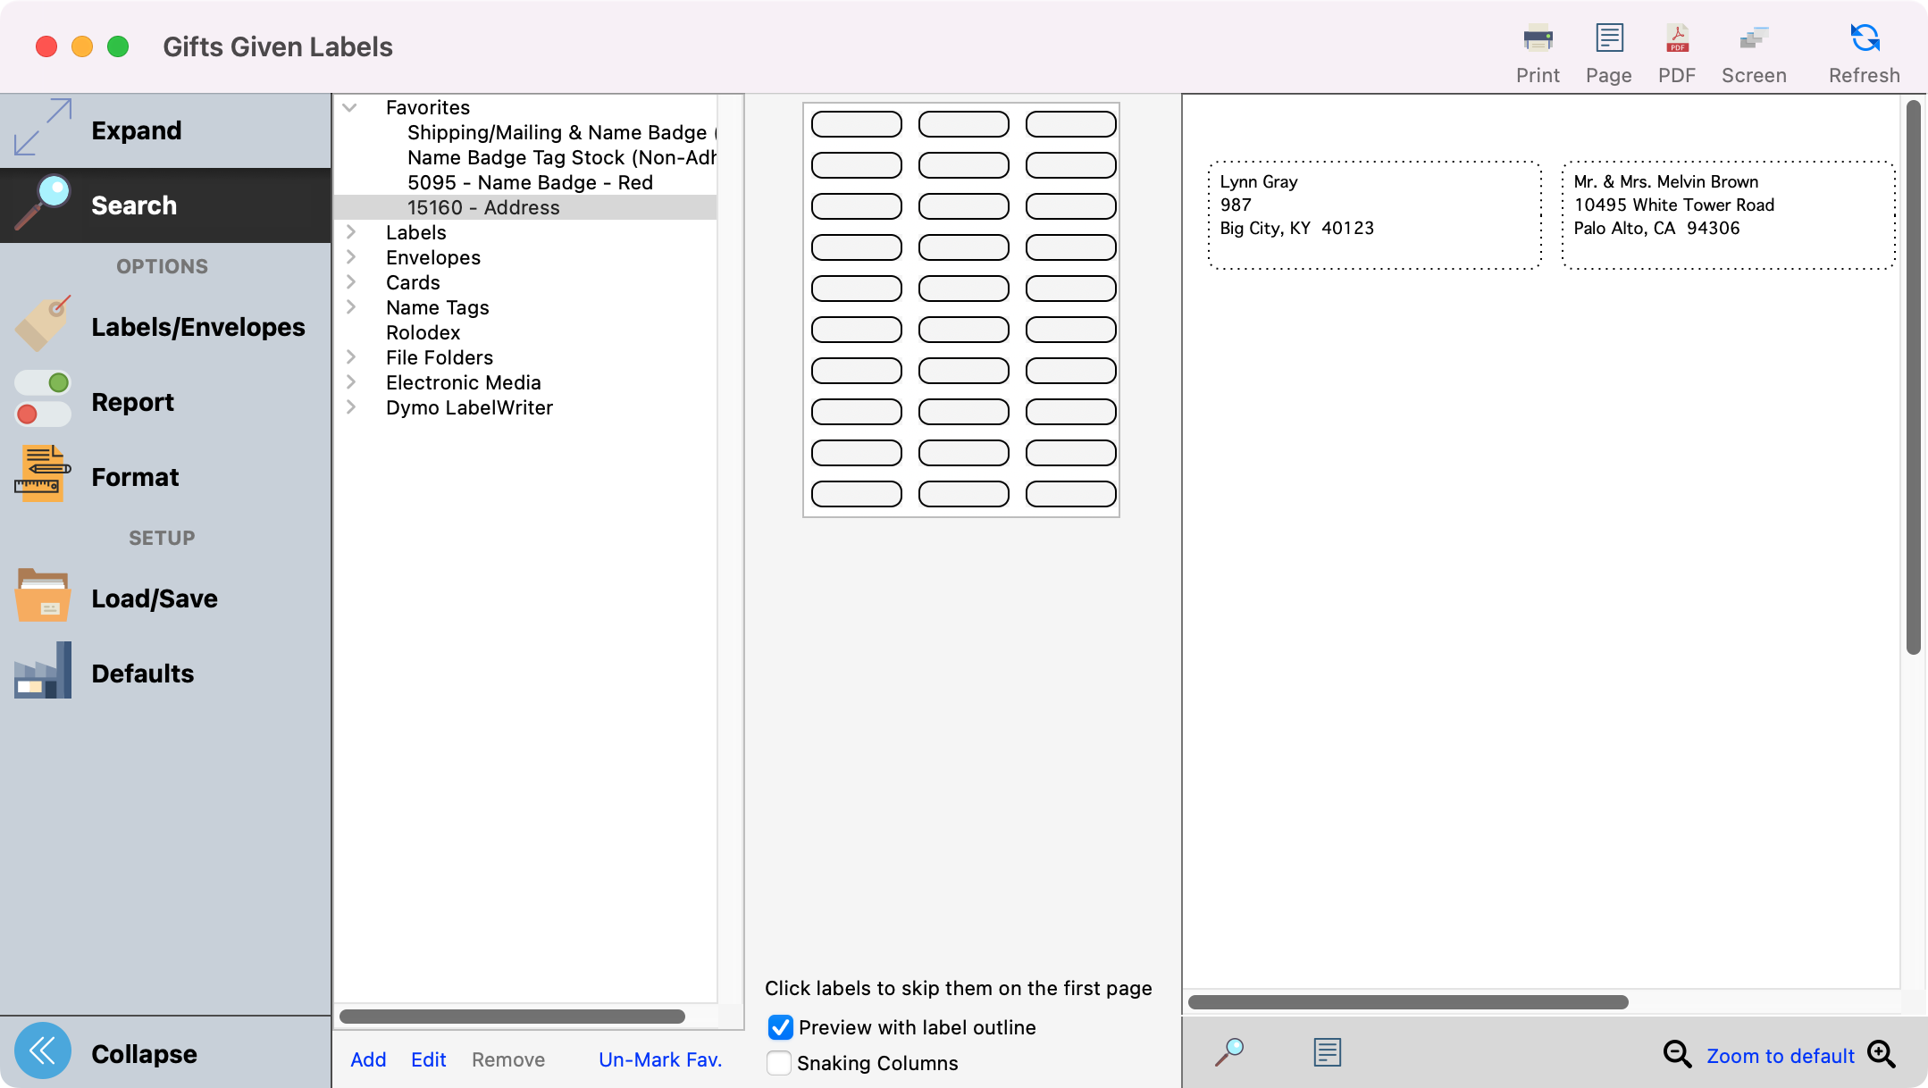The image size is (1928, 1088).
Task: Switch to the Format section
Action: pyautogui.click(x=135, y=477)
